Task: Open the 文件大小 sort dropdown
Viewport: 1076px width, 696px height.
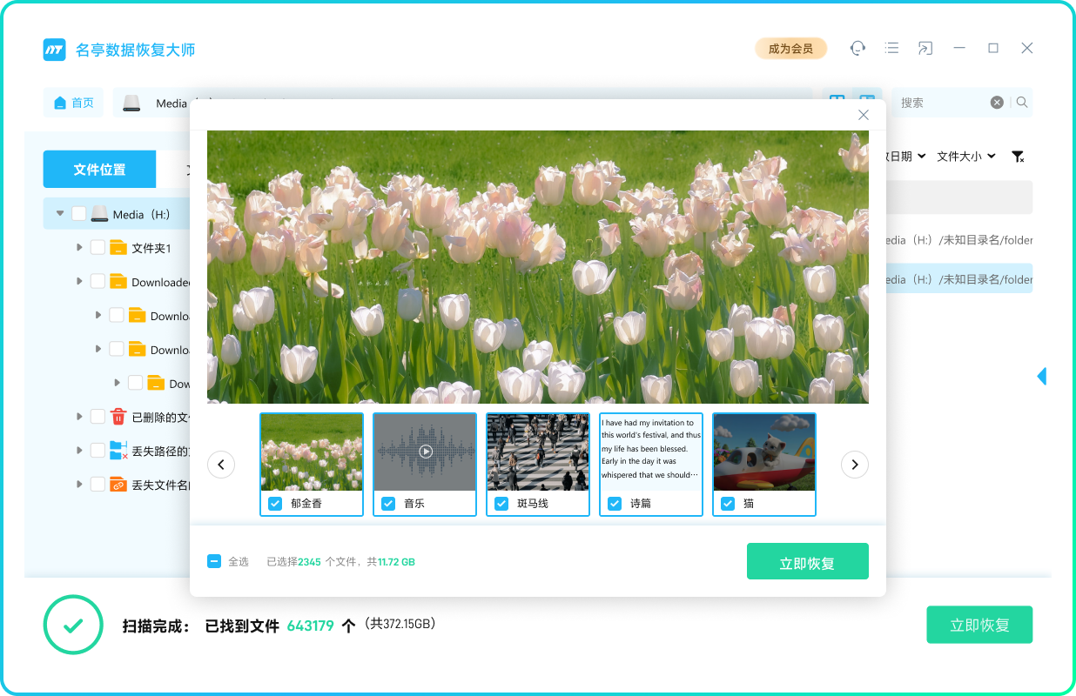Action: tap(965, 157)
